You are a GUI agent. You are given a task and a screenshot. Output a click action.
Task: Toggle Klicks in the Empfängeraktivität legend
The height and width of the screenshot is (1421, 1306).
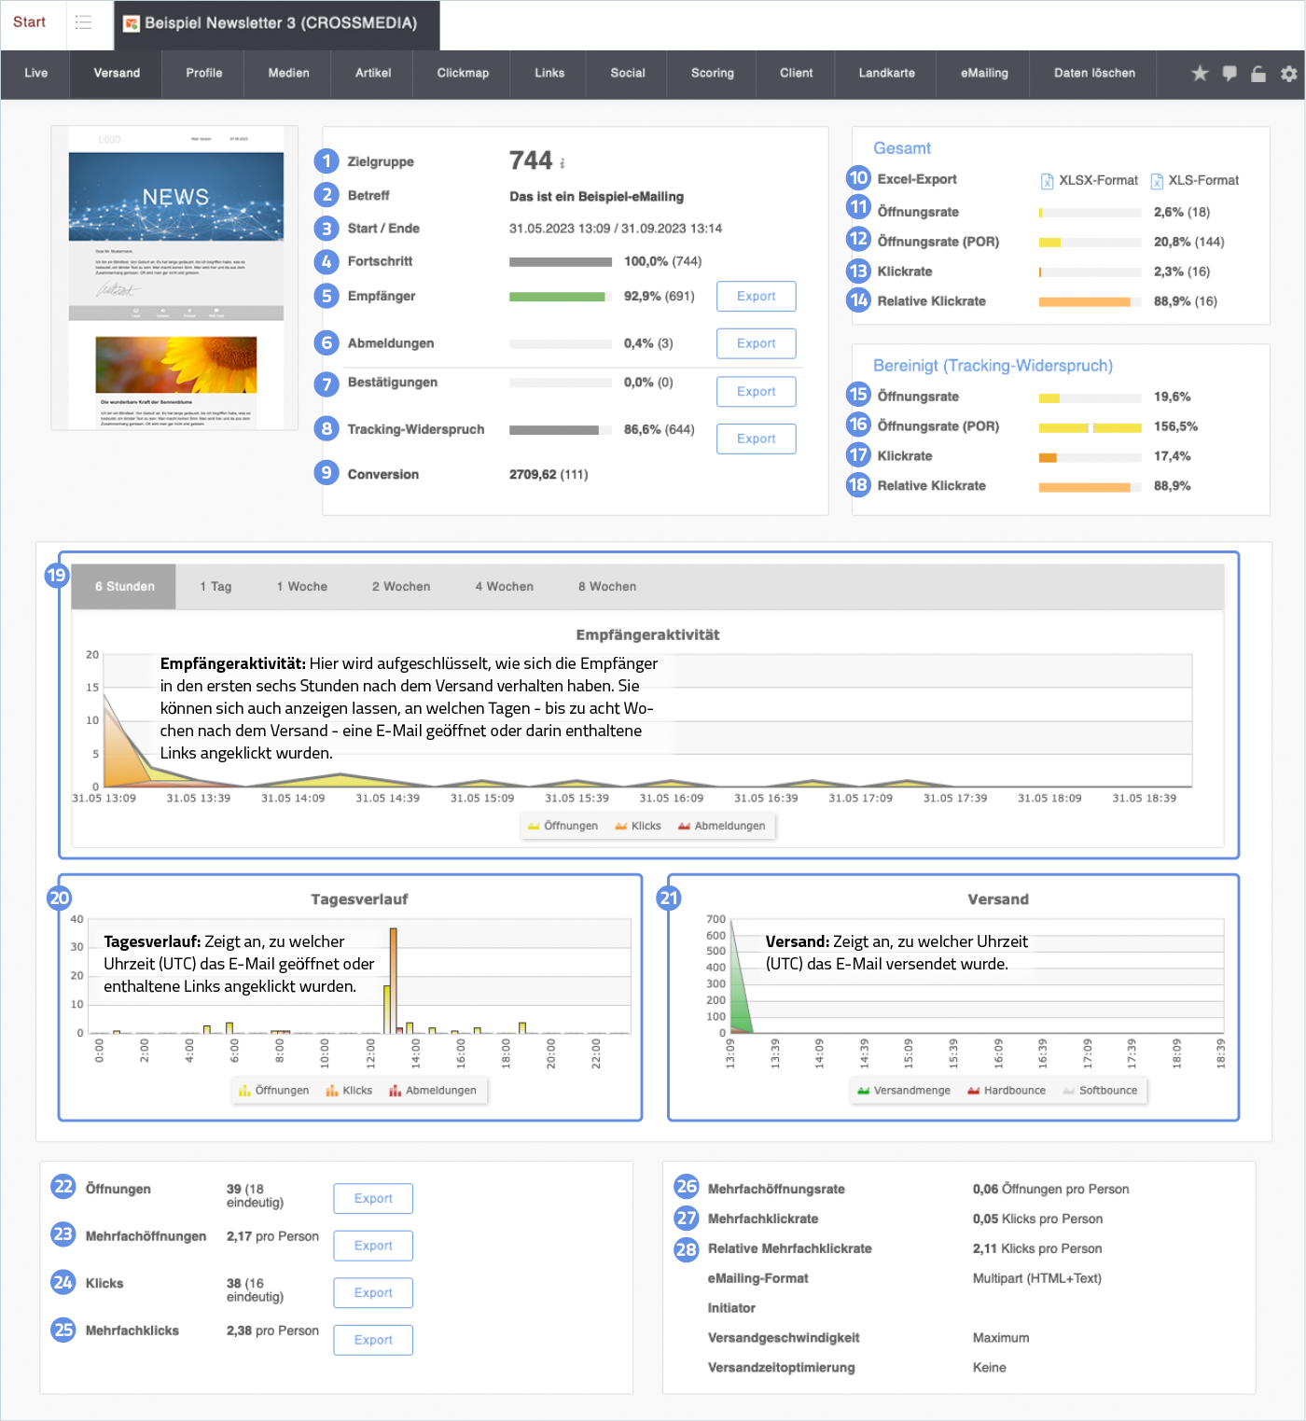tap(638, 826)
